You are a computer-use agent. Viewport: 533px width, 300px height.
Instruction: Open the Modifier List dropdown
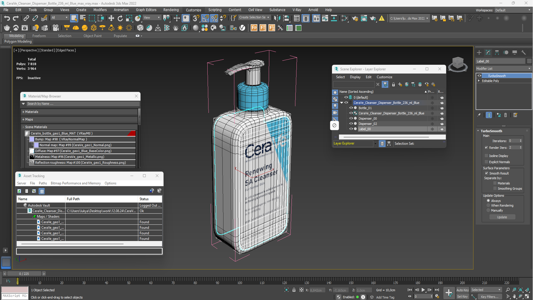[x=504, y=69]
